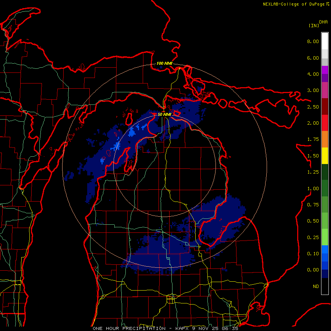Click the OHA product label

click(323, 22)
